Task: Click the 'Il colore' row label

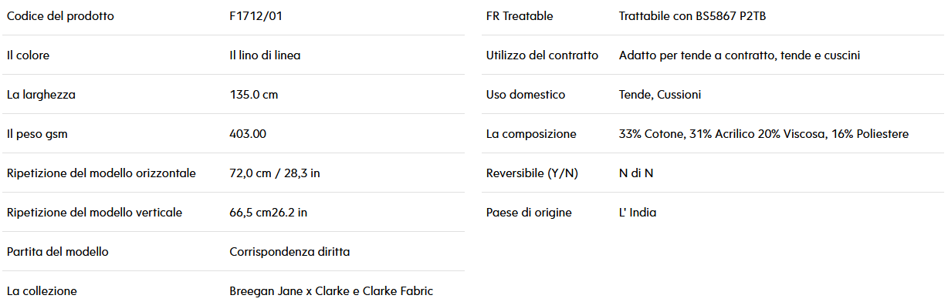Action: (29, 55)
